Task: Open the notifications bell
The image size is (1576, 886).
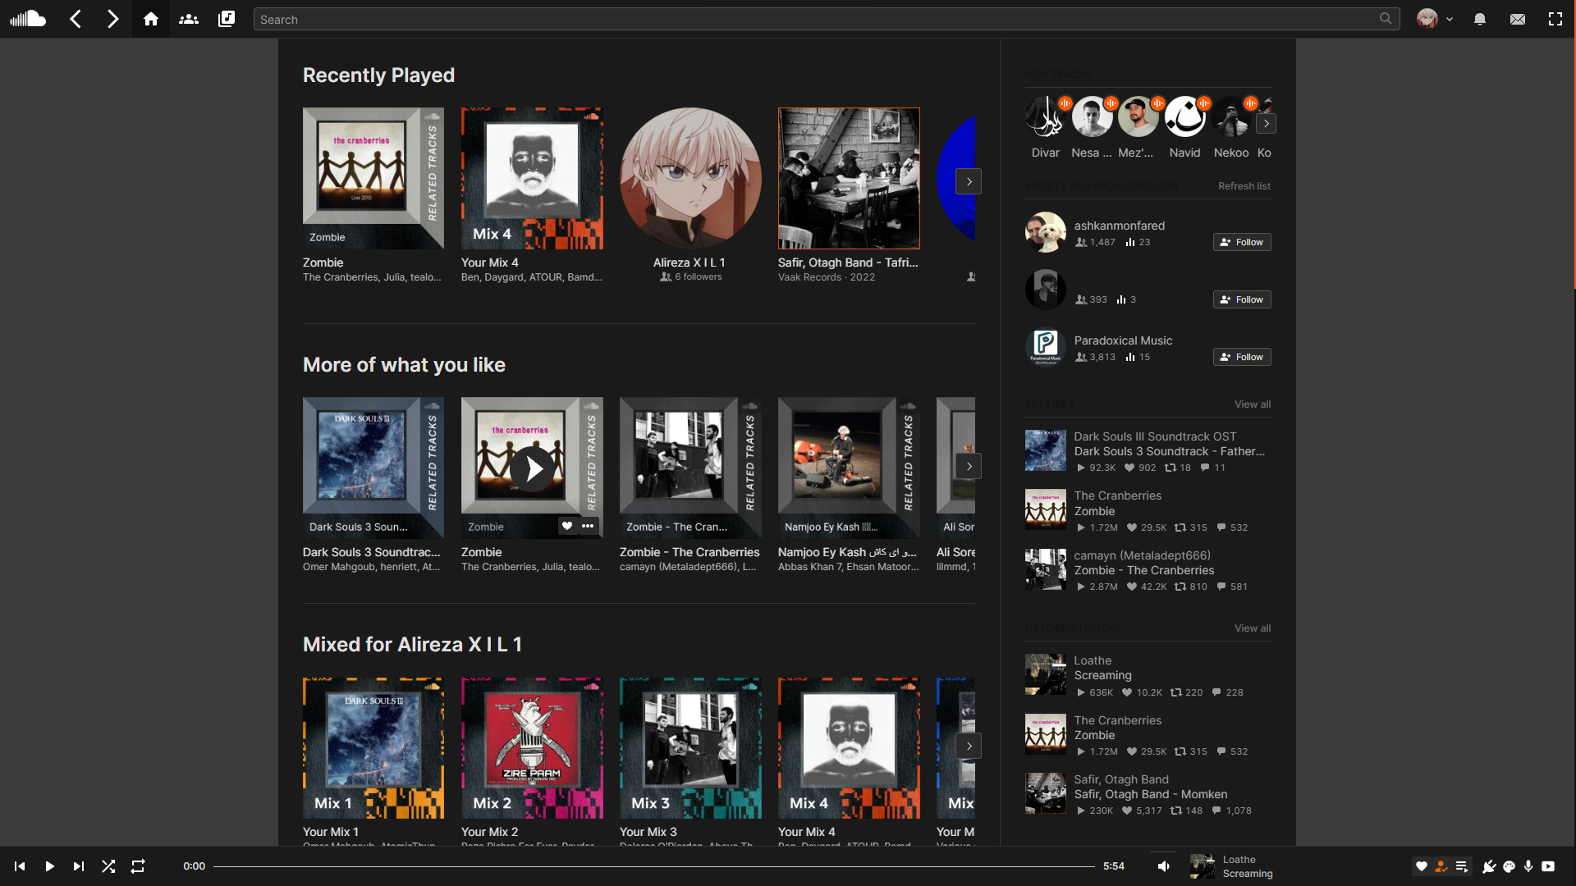Action: pos(1480,19)
